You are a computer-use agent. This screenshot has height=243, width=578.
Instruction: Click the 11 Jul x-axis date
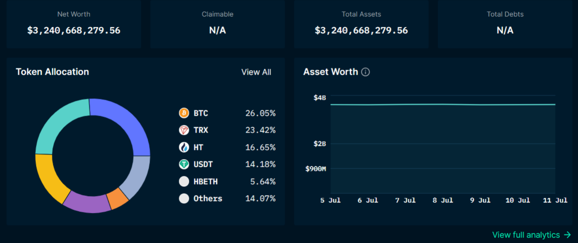(x=555, y=200)
